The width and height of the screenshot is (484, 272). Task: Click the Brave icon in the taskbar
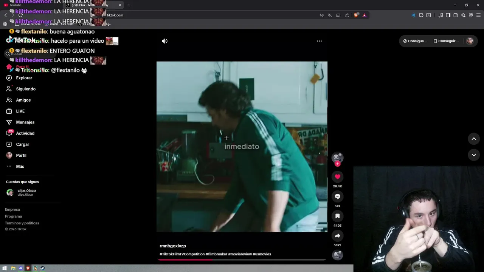point(28,268)
